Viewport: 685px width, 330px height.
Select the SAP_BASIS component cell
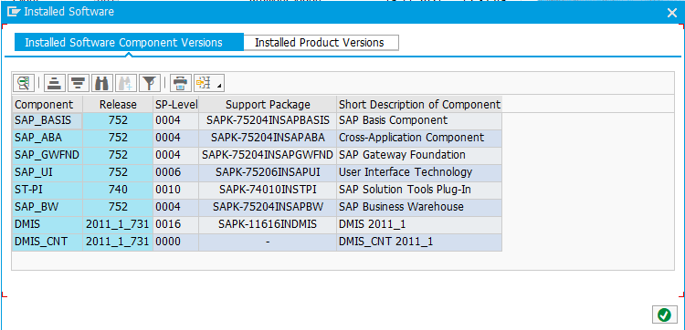[x=47, y=120]
